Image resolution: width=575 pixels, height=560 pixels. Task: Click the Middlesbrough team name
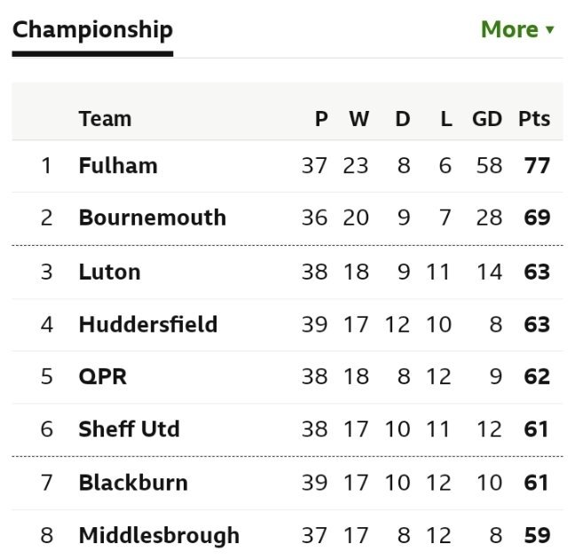tap(159, 535)
